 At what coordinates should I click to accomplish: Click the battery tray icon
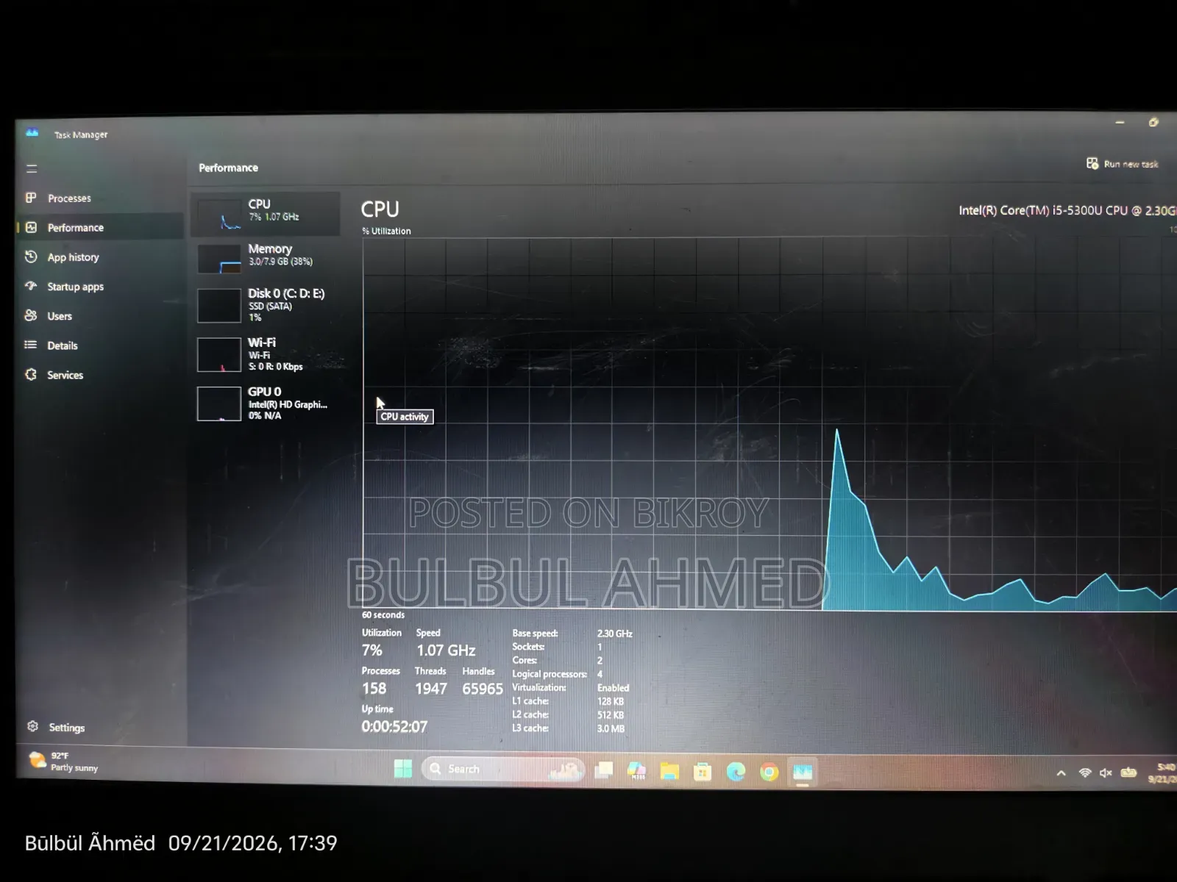[x=1128, y=772]
